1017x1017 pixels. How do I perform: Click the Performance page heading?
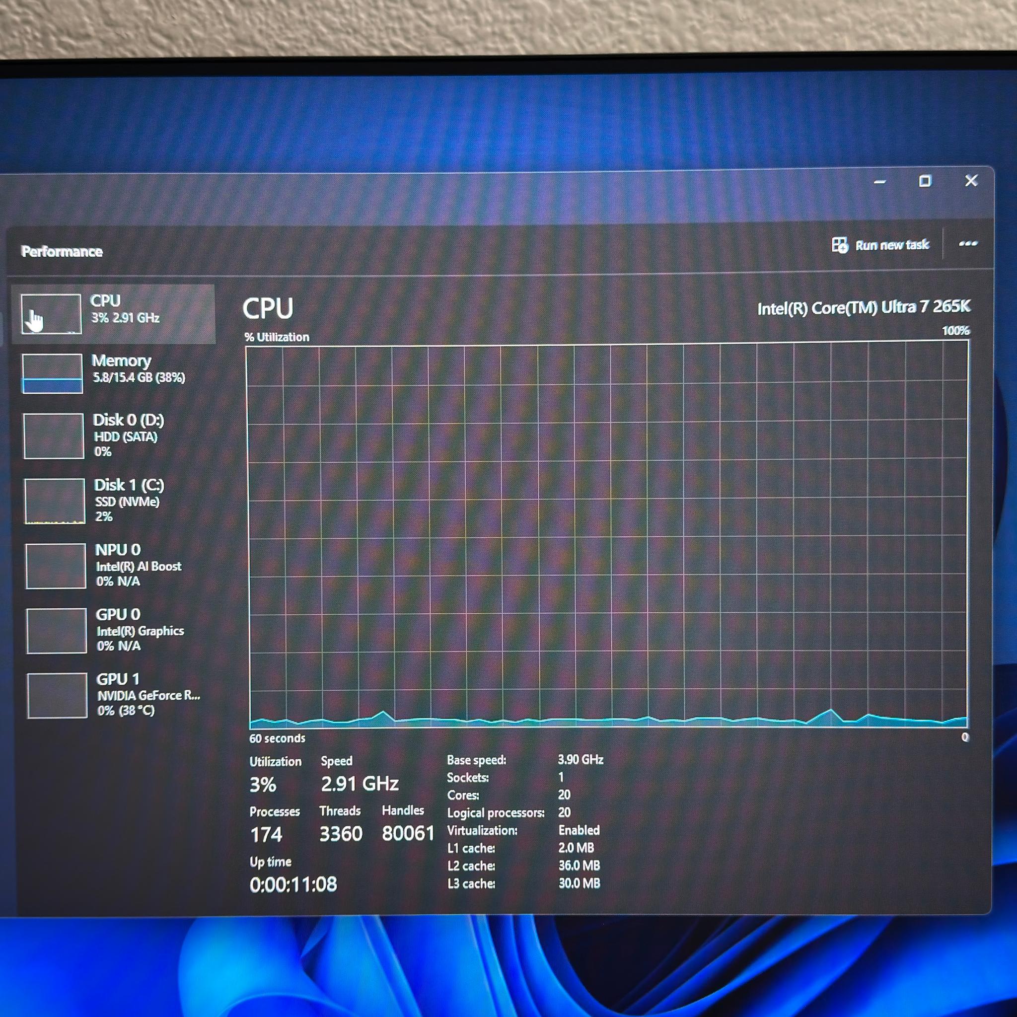pyautogui.click(x=62, y=252)
